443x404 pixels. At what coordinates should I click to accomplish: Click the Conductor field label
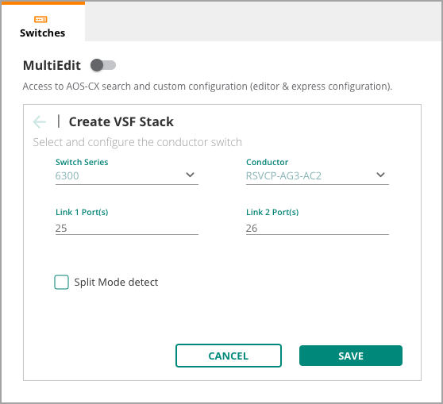[x=267, y=162]
